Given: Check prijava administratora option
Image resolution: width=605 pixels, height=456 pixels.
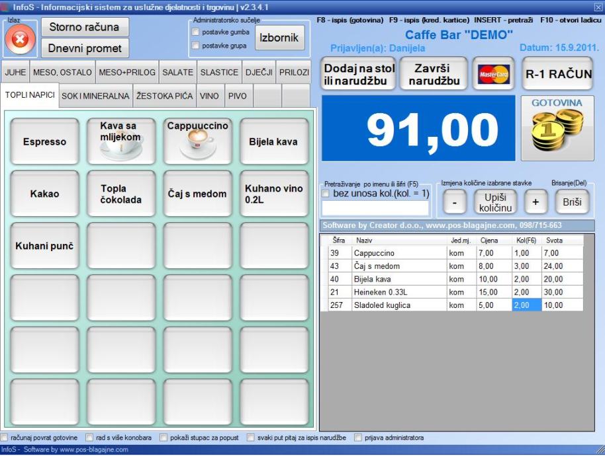Looking at the screenshot, I should [358, 437].
